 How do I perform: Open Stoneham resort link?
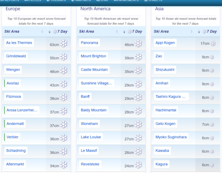[x=89, y=124]
